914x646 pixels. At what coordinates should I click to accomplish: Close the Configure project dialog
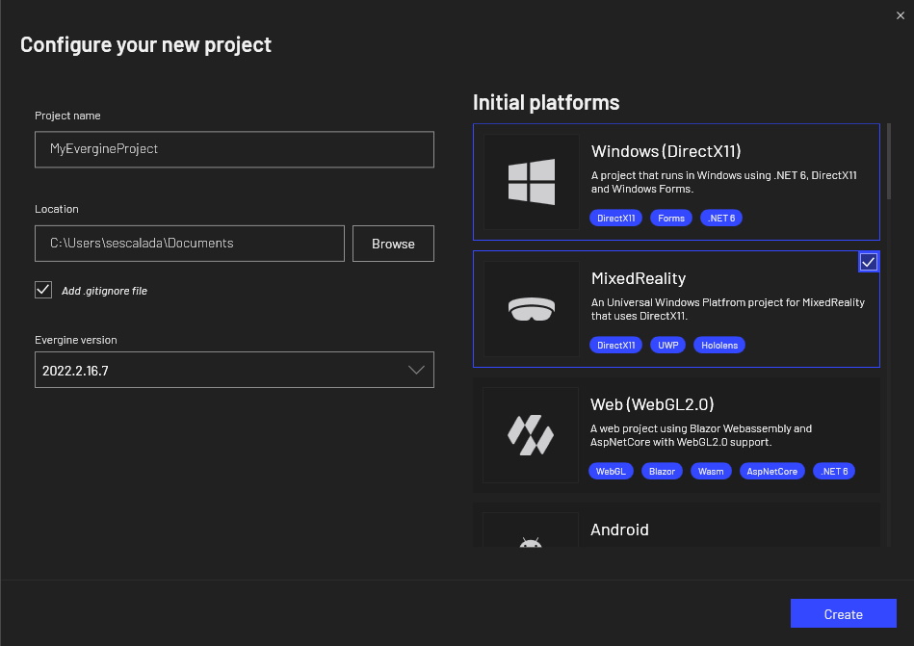coord(901,14)
